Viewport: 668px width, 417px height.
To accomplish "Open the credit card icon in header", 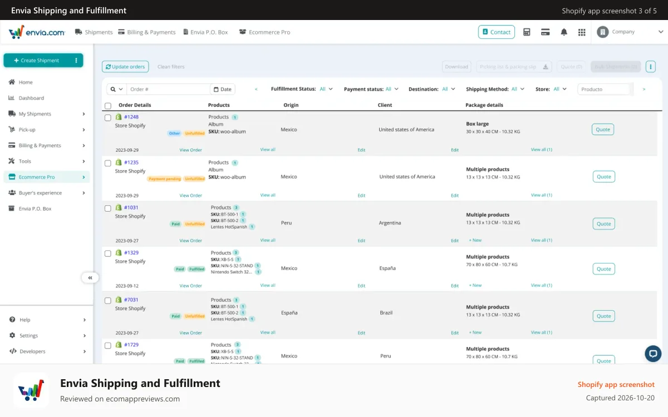I will (x=546, y=32).
